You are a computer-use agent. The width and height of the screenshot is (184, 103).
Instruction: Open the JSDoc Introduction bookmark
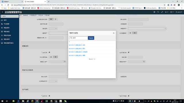[x=44, y=8]
